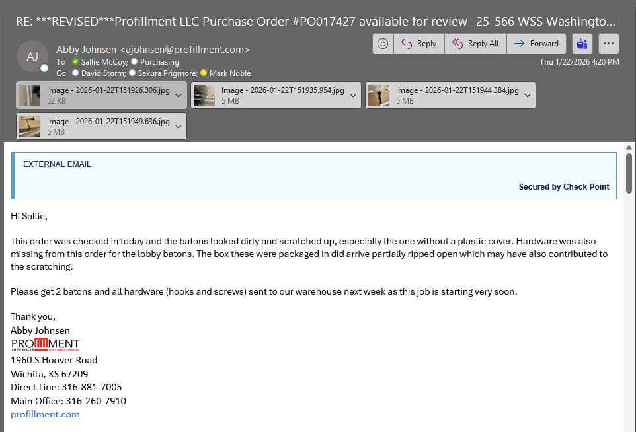Click Sakura Prigmore in the Cc field
The height and width of the screenshot is (432, 636).
[x=167, y=73]
